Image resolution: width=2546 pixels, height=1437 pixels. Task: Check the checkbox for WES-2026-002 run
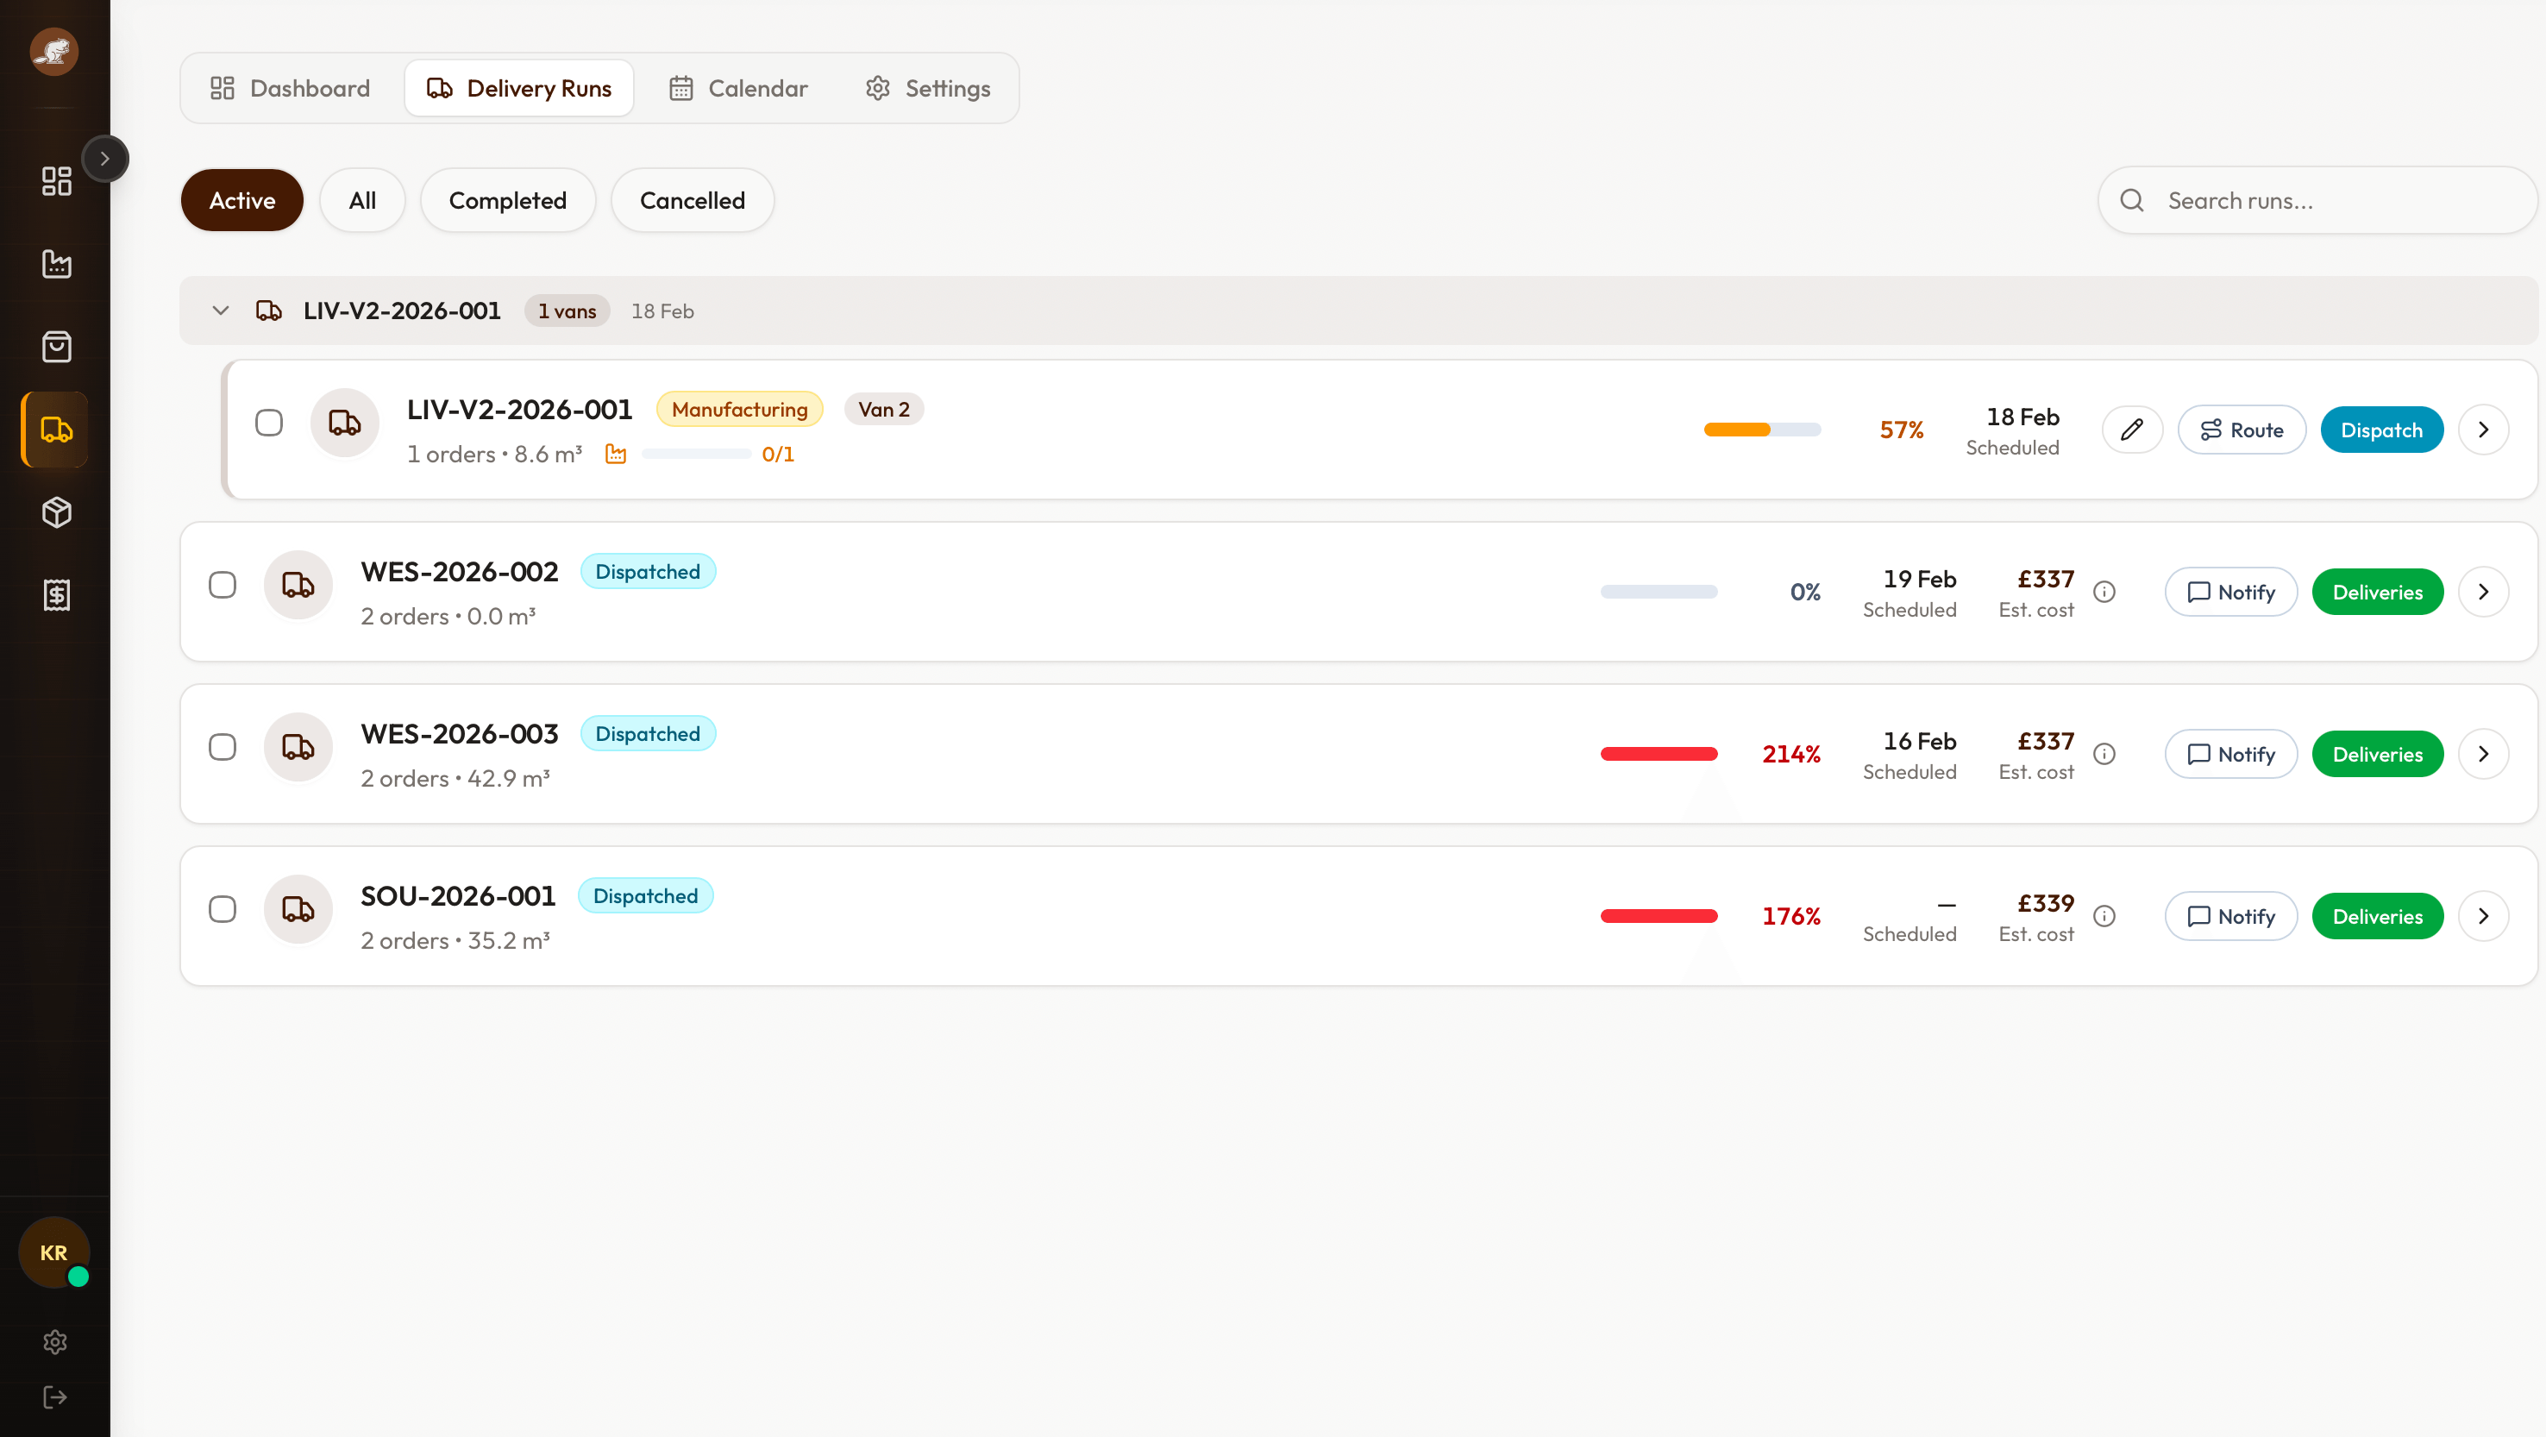223,584
